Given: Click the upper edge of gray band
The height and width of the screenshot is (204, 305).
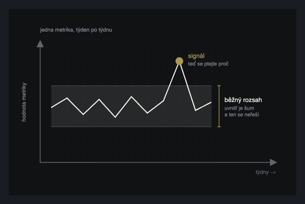Looking at the screenshot, I should [131, 85].
